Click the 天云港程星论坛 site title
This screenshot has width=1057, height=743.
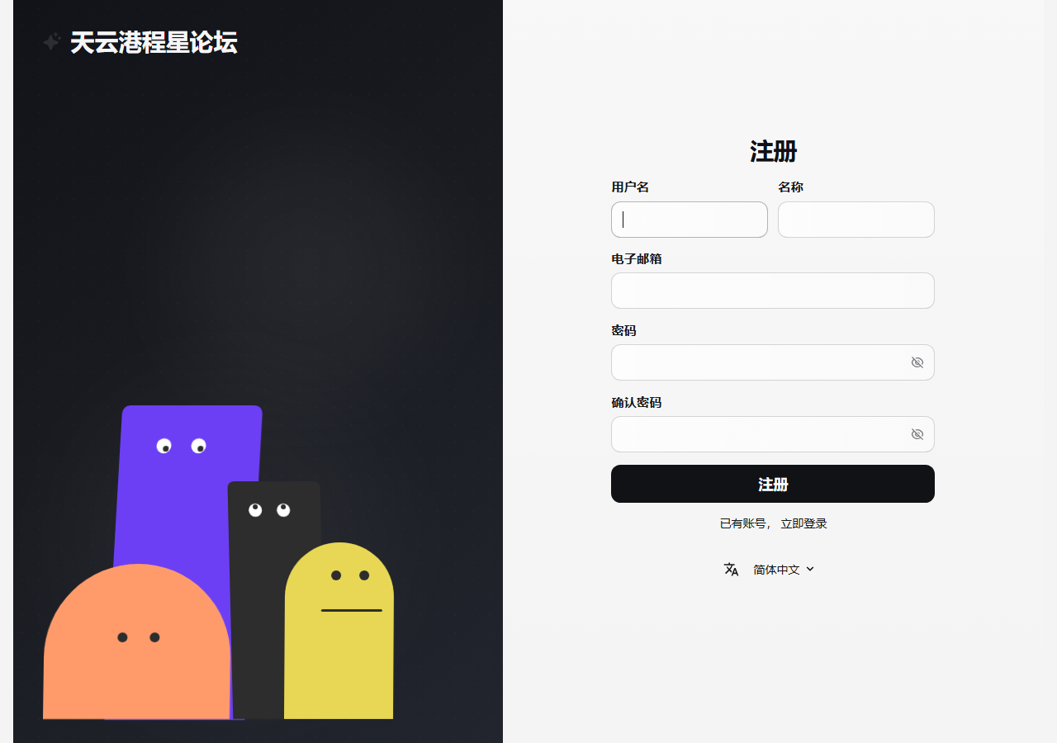(154, 43)
